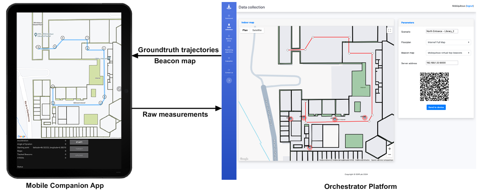Click the Parameters panel heading
The height and width of the screenshot is (192, 478).
407,23
